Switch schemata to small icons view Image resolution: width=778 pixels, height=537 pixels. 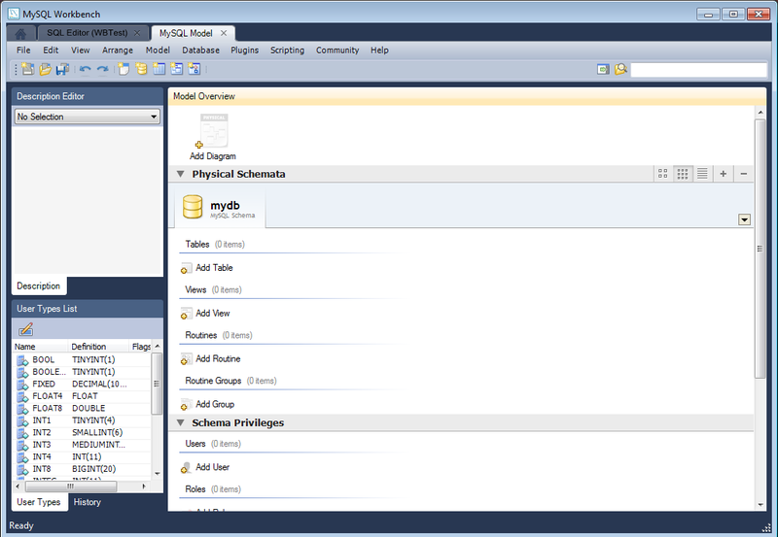(683, 174)
